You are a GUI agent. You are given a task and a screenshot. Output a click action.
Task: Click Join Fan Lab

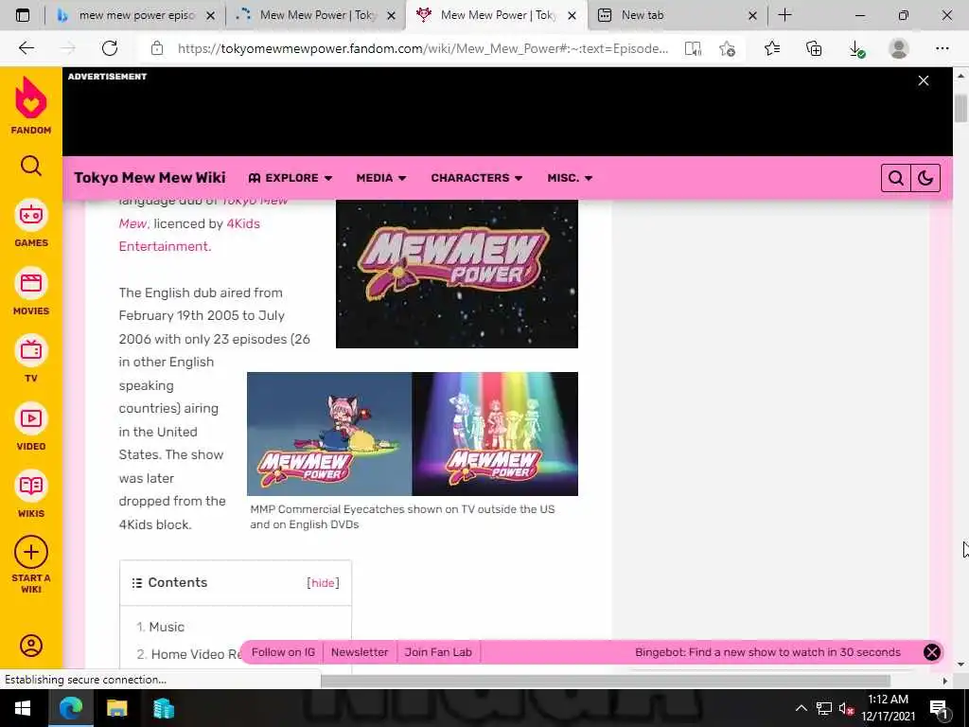pos(438,652)
